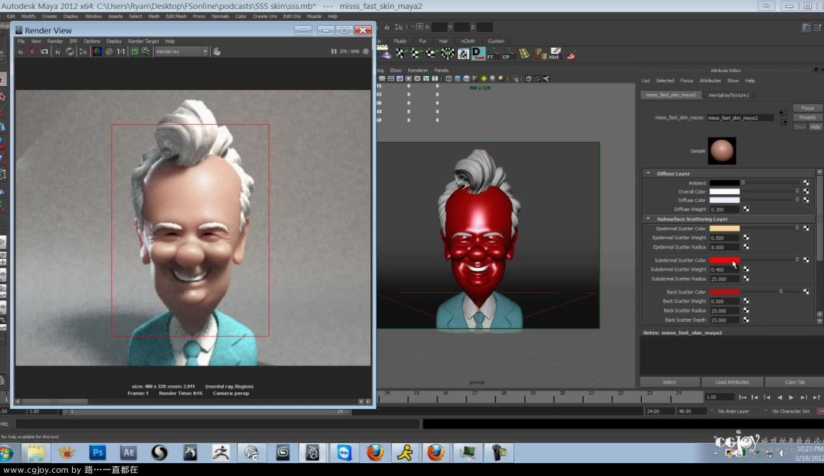Collapse the Subsurface Scattering Layer section
Image resolution: width=824 pixels, height=476 pixels.
[x=648, y=219]
